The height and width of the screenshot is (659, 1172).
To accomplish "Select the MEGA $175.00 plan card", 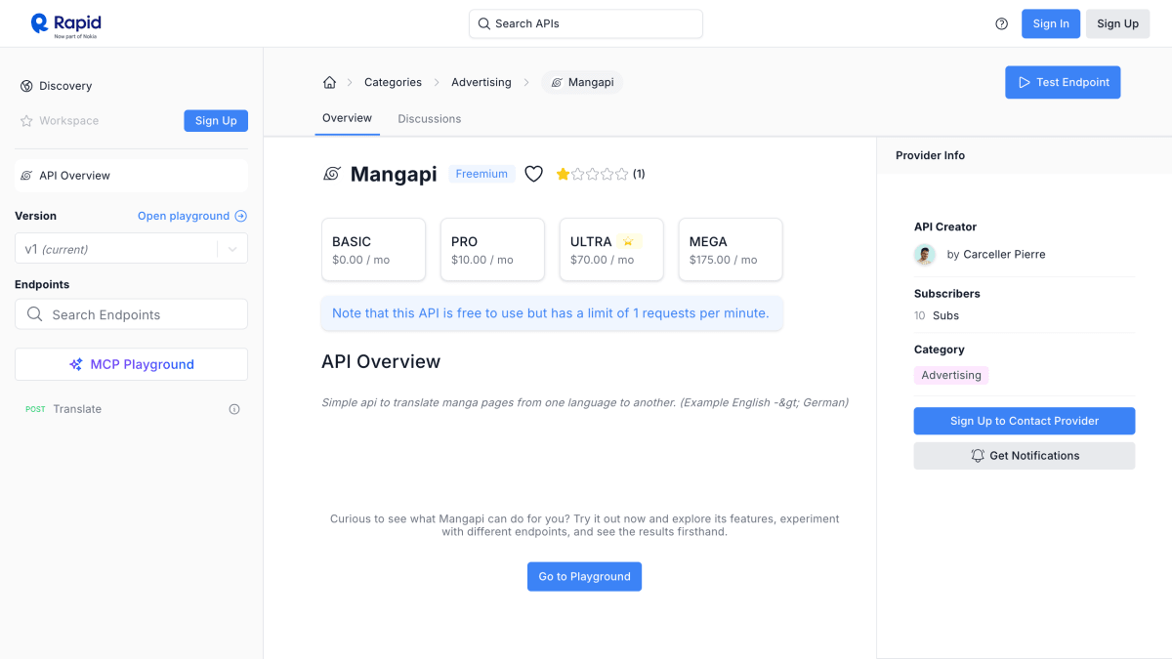I will (731, 249).
